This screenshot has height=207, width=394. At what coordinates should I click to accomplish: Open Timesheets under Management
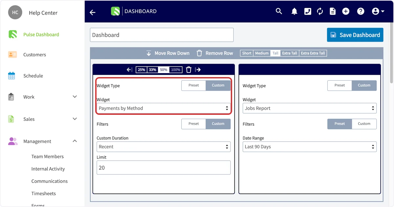click(44, 194)
